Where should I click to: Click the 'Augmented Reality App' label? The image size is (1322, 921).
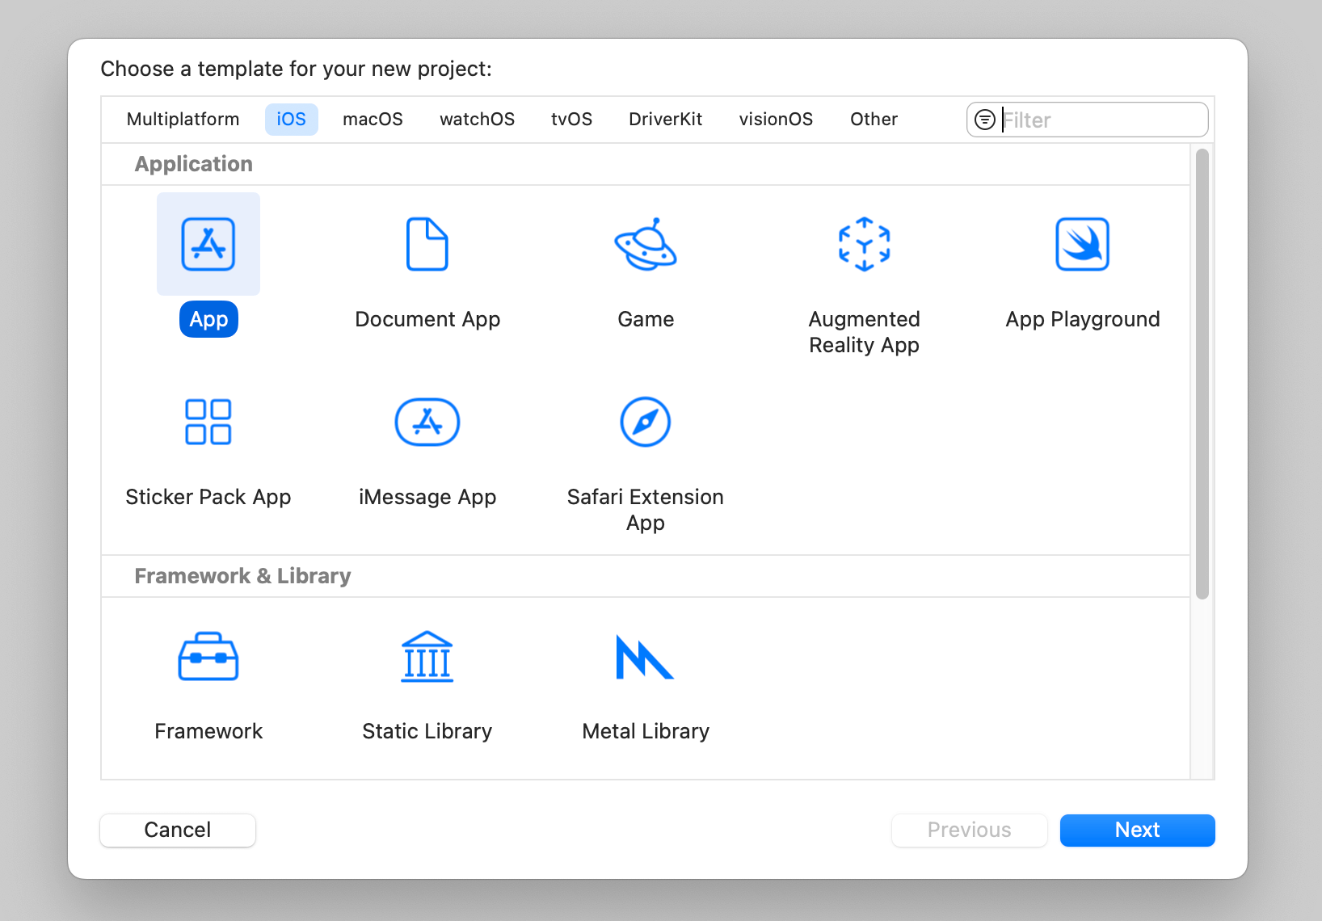(x=865, y=332)
